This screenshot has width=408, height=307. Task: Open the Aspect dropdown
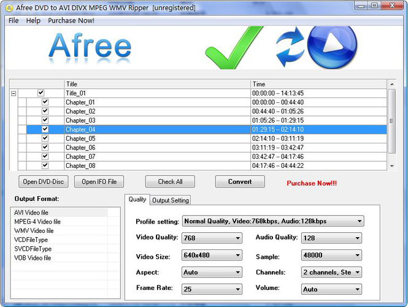pyautogui.click(x=212, y=272)
